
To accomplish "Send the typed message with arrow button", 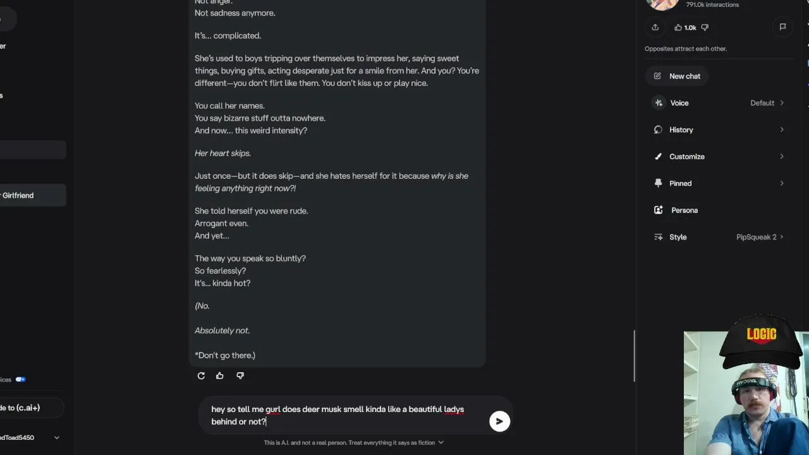I will (499, 422).
